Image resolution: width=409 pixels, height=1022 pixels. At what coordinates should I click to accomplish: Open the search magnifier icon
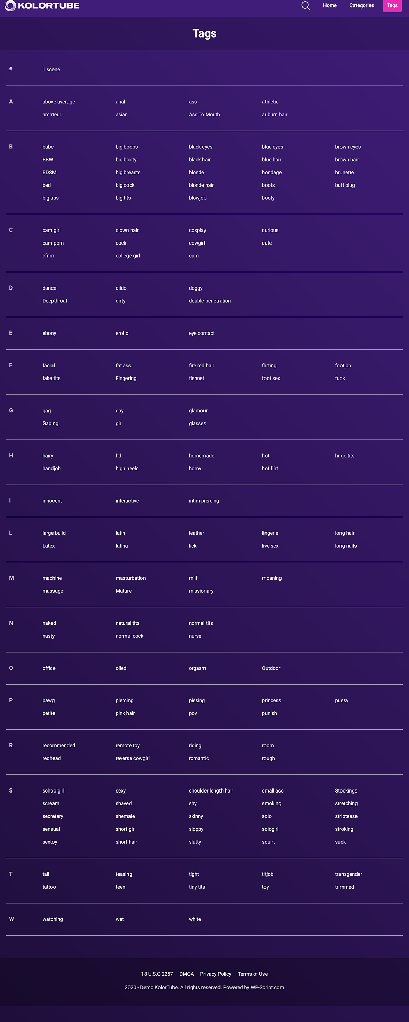305,5
